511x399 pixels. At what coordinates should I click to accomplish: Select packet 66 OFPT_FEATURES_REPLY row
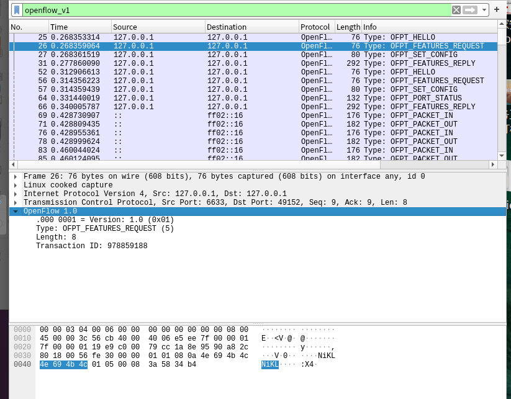[x=253, y=107]
